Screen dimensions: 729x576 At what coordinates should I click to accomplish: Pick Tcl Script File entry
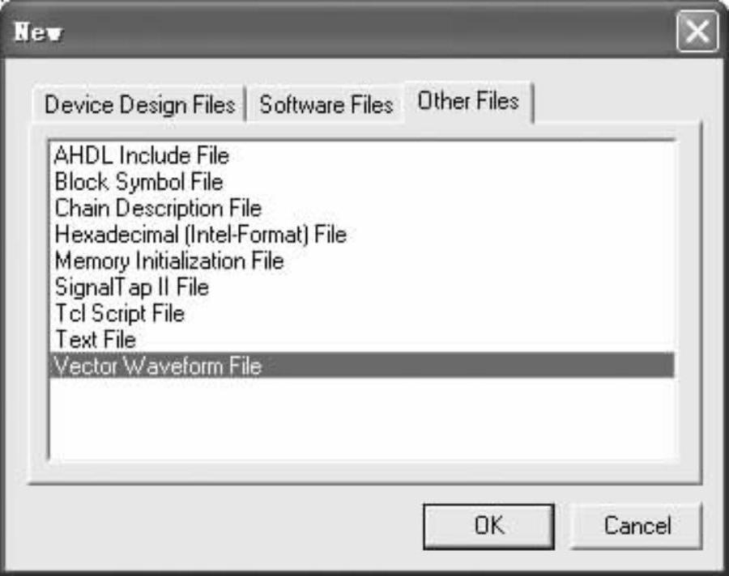(119, 313)
